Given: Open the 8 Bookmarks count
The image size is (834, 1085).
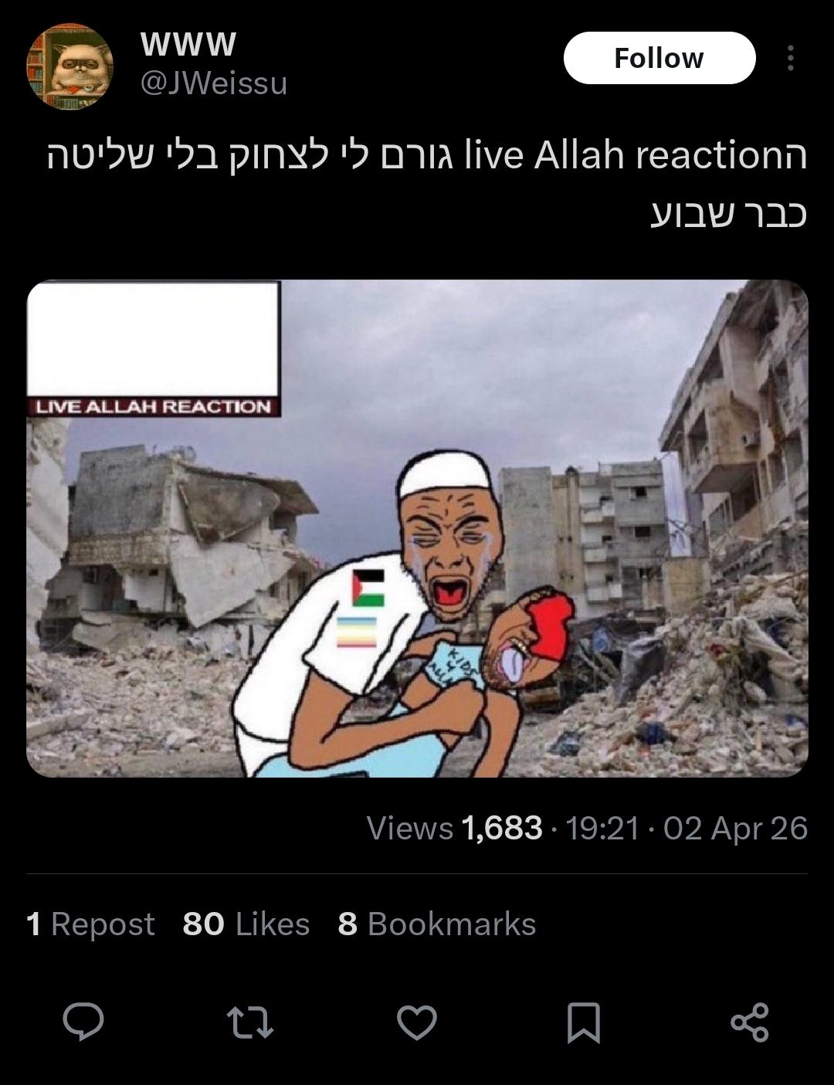Looking at the screenshot, I should [437, 924].
